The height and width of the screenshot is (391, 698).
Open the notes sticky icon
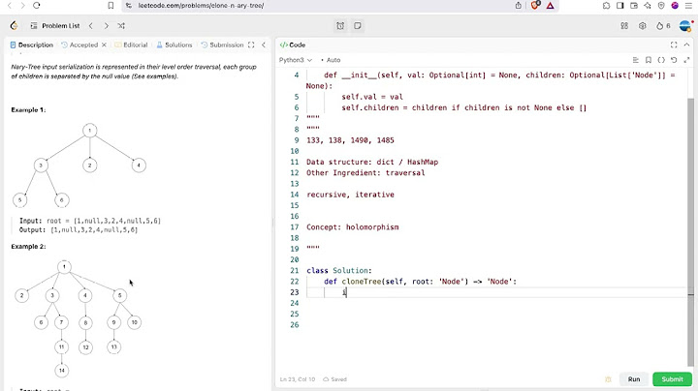click(357, 26)
